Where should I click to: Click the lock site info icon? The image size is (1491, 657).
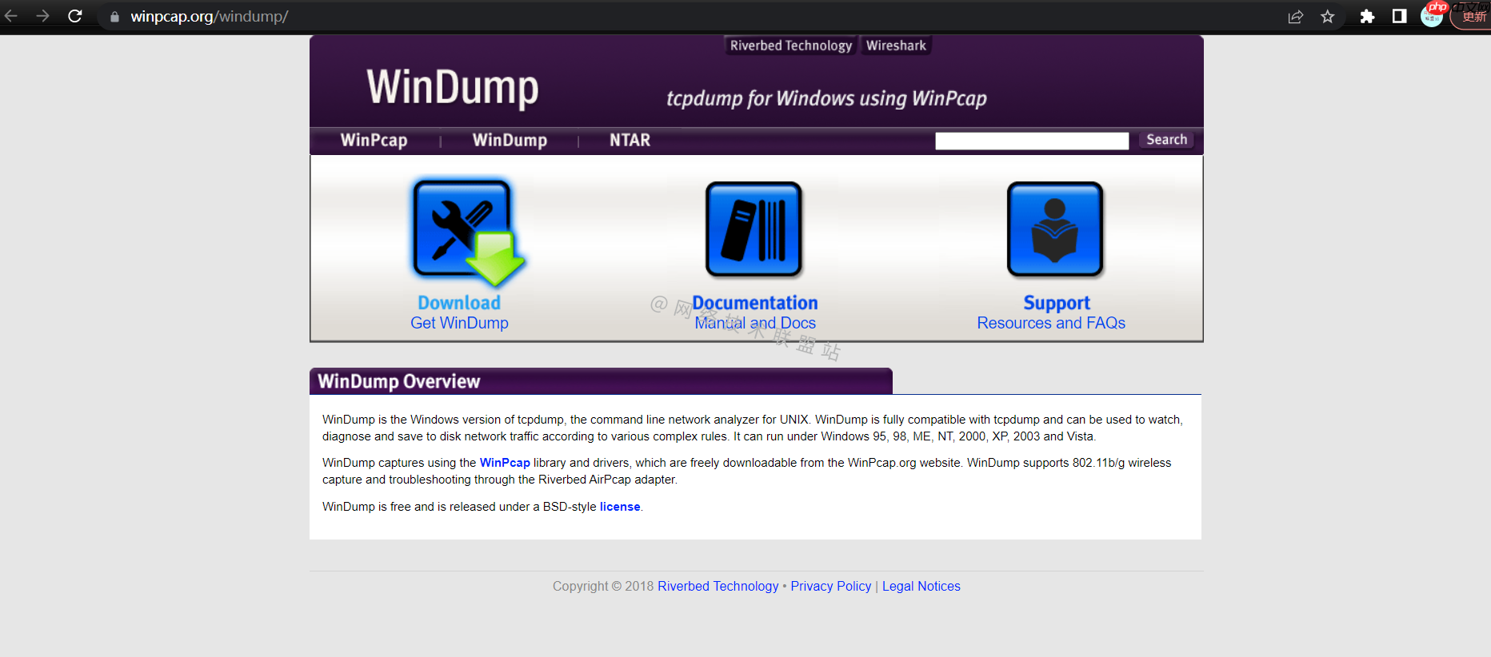click(114, 17)
